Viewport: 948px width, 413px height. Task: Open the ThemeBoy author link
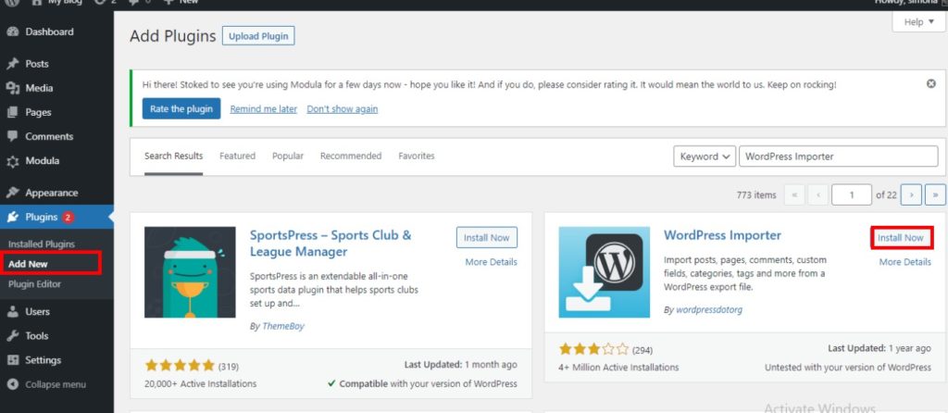283,326
